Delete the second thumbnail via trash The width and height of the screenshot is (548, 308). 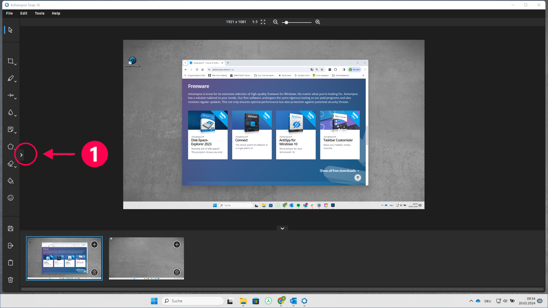(x=177, y=272)
